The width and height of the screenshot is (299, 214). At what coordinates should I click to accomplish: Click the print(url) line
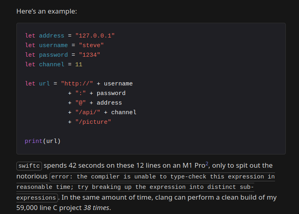point(42,141)
